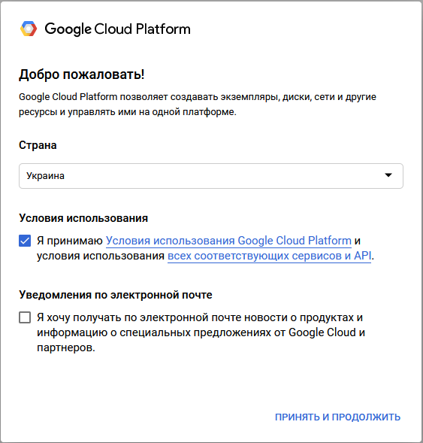
Task: Click the Google Cloud Platform hexagon logo
Action: (29, 29)
